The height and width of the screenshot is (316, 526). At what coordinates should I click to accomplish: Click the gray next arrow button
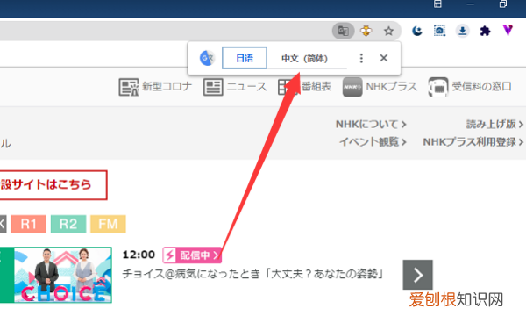(417, 275)
